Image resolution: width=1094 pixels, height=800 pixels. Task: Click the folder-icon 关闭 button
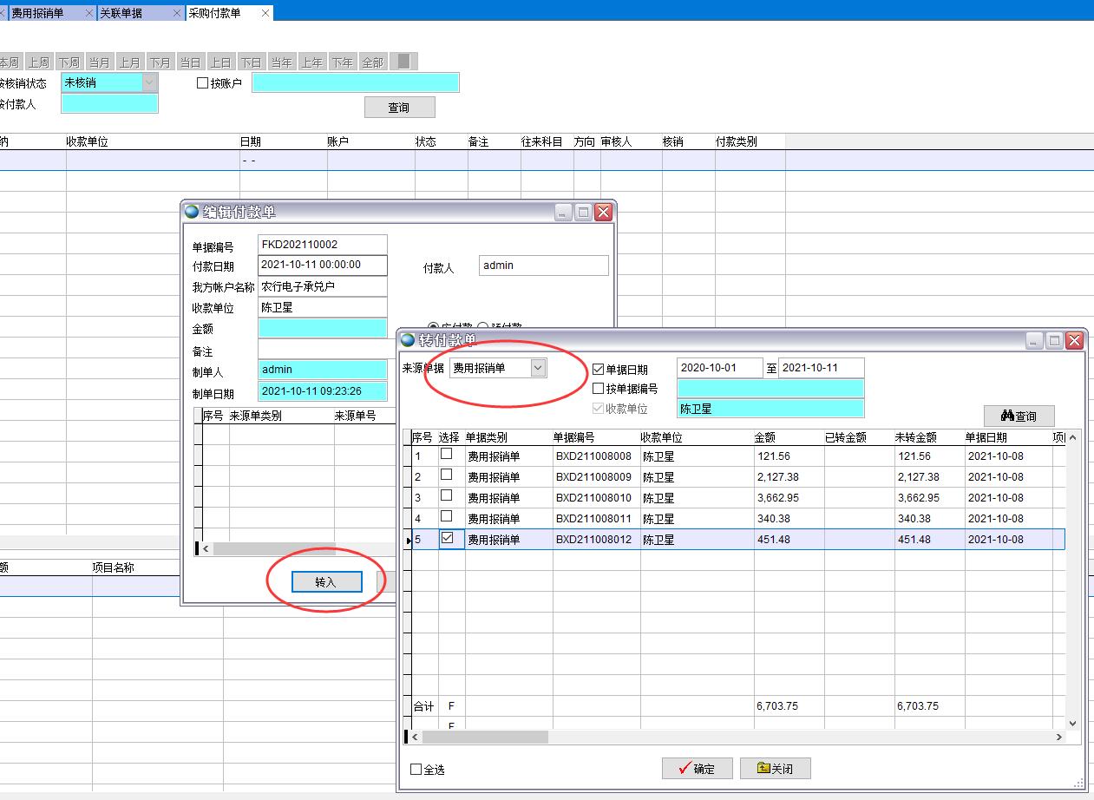pyautogui.click(x=775, y=769)
